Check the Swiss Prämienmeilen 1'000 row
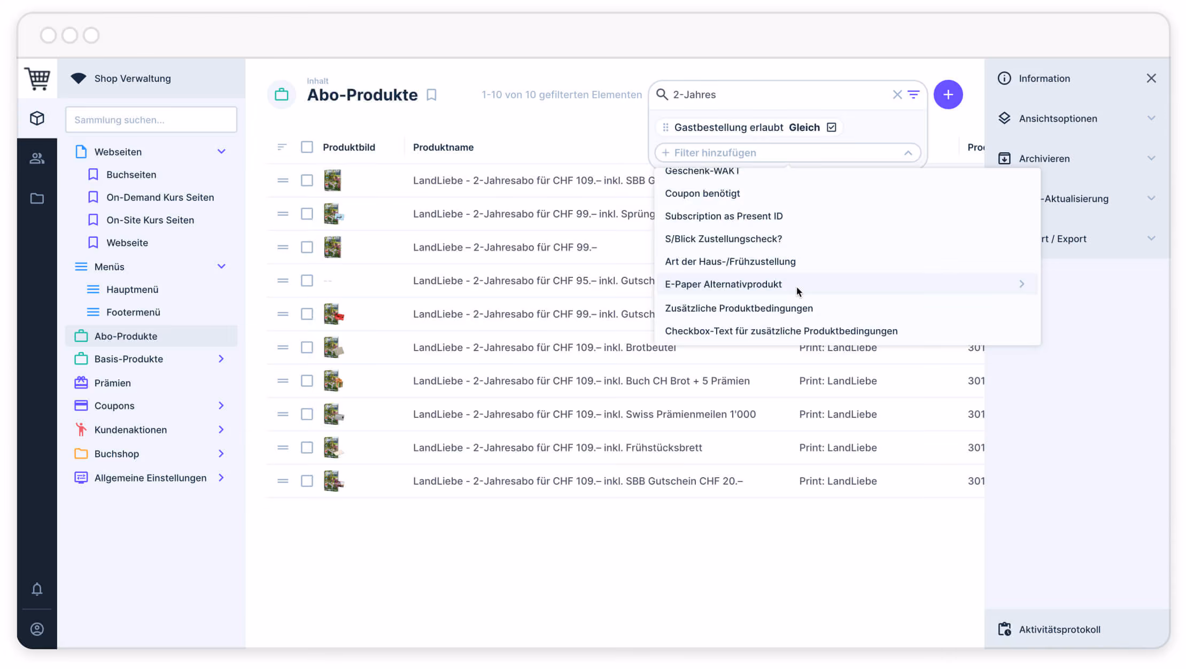Viewport: 1186px width, 669px height. 307,414
